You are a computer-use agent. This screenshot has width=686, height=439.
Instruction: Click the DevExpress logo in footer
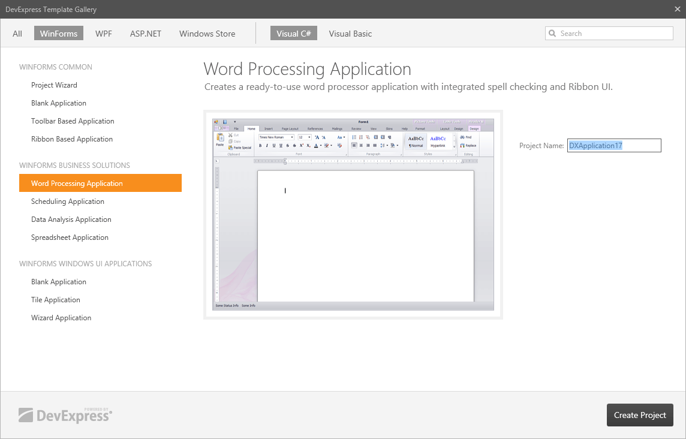click(x=65, y=415)
